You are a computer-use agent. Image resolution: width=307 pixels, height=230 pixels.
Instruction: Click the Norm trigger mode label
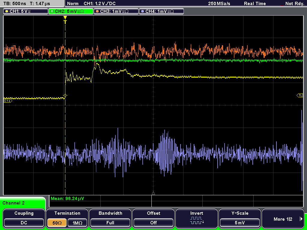click(x=73, y=4)
